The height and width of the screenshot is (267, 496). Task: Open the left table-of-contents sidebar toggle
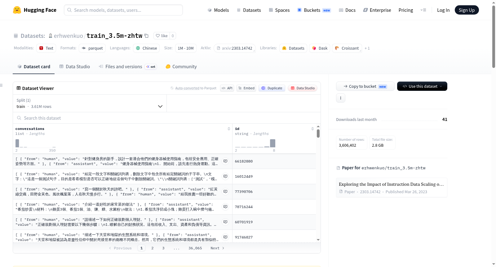tap(1, 85)
